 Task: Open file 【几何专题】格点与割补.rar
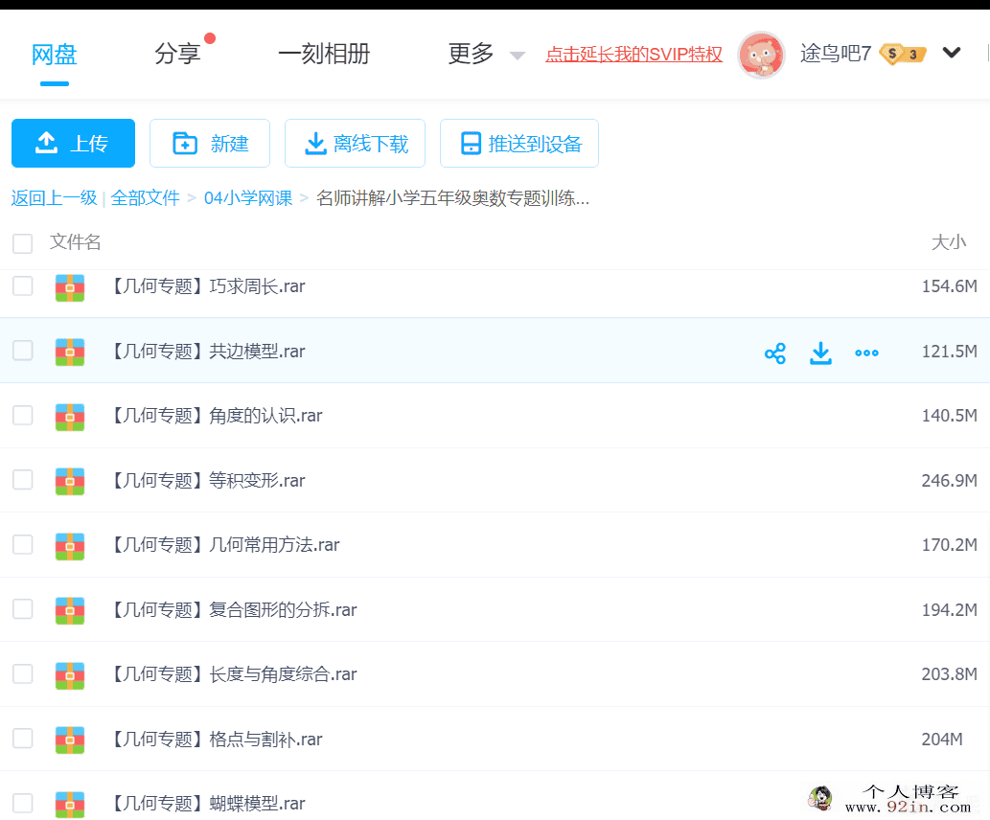tap(218, 740)
